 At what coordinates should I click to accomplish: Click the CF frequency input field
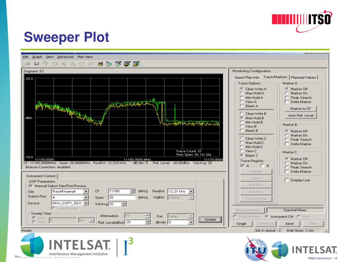coord(119,191)
